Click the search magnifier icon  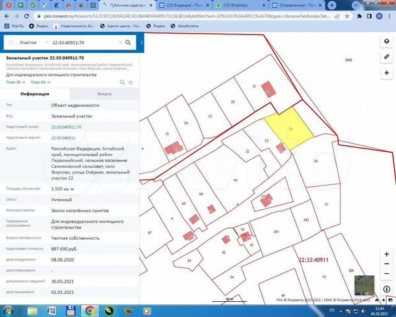(x=128, y=42)
